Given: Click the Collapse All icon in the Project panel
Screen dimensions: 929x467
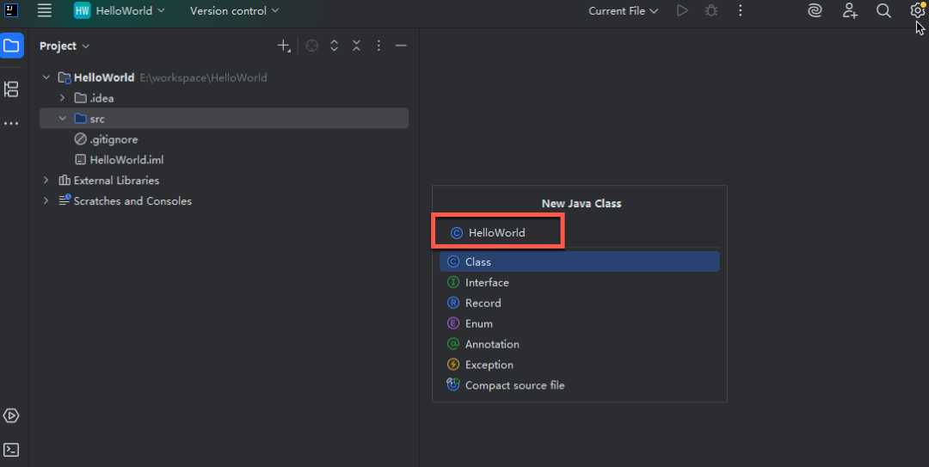Looking at the screenshot, I should 356,46.
